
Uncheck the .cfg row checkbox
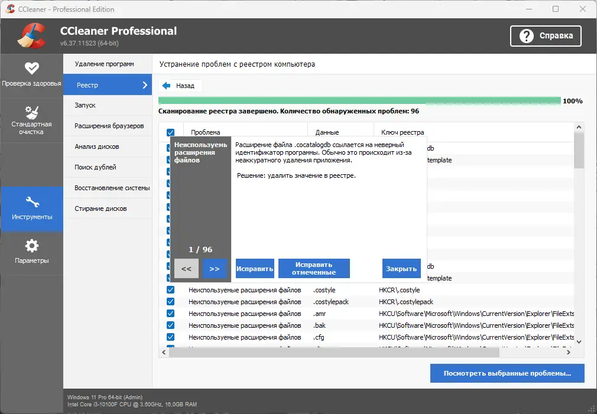click(170, 337)
